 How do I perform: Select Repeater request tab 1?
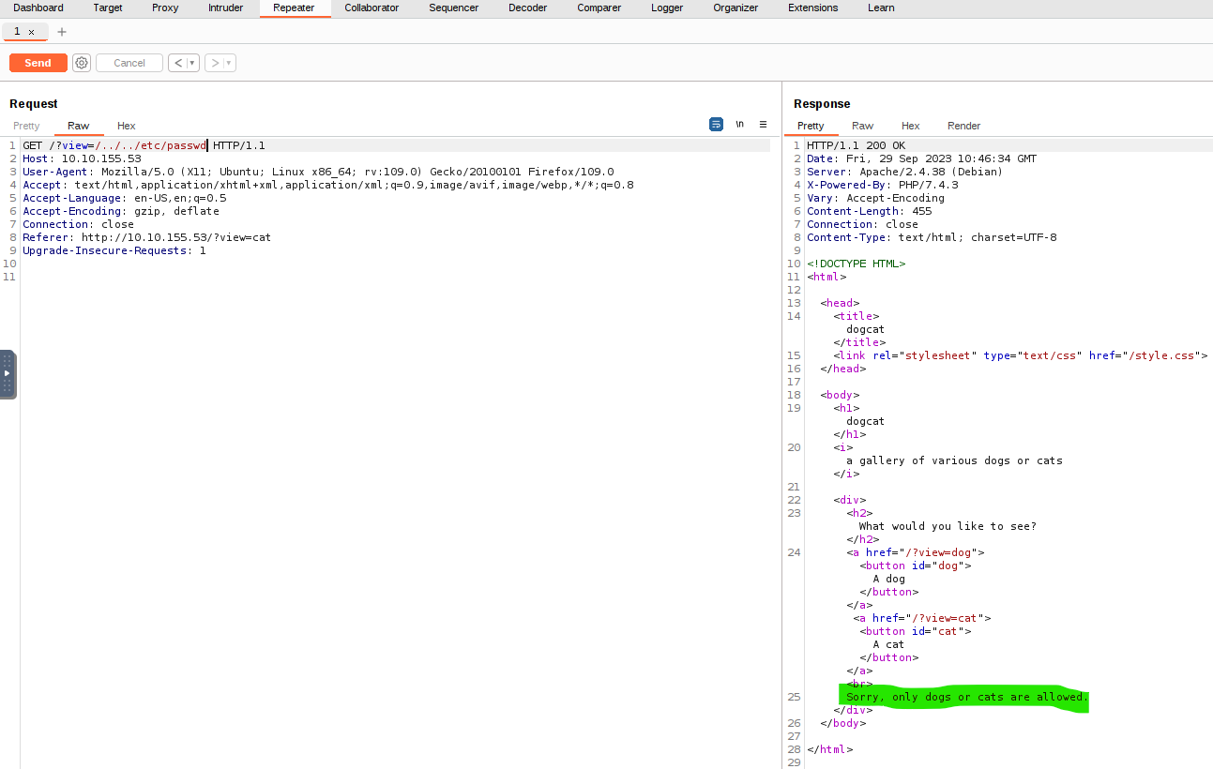coord(17,32)
